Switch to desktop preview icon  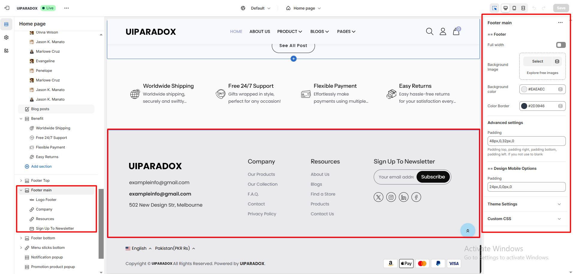(506, 8)
